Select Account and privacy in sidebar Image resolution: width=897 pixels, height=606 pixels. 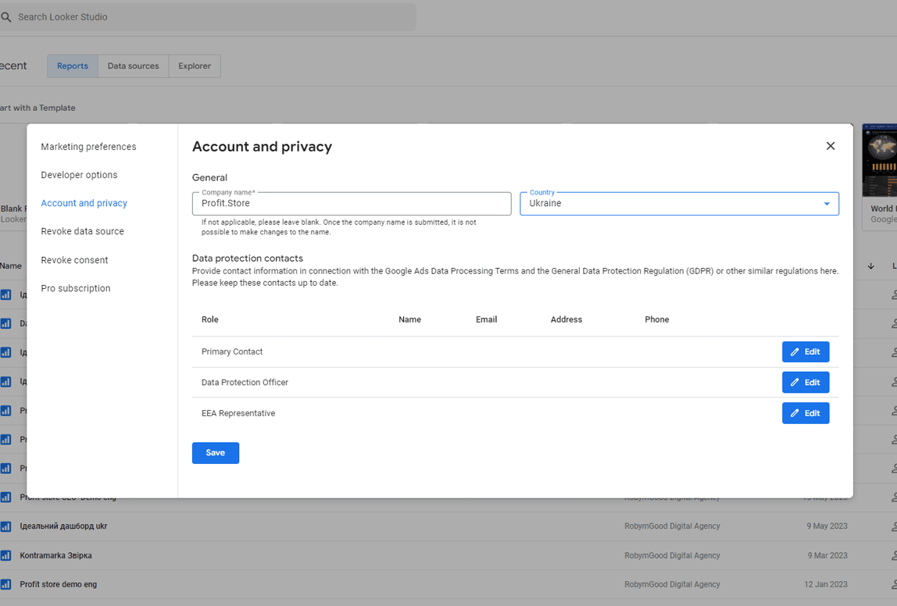tap(84, 203)
